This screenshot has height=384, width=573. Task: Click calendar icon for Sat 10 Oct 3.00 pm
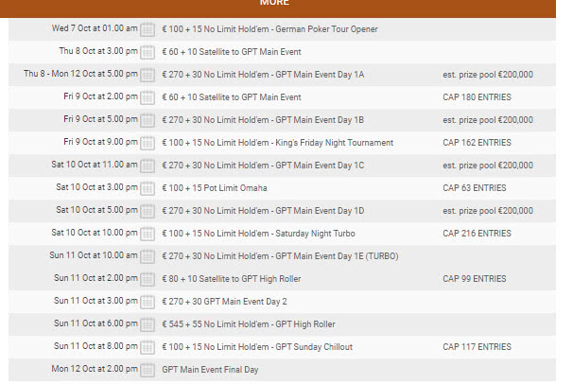pyautogui.click(x=148, y=188)
